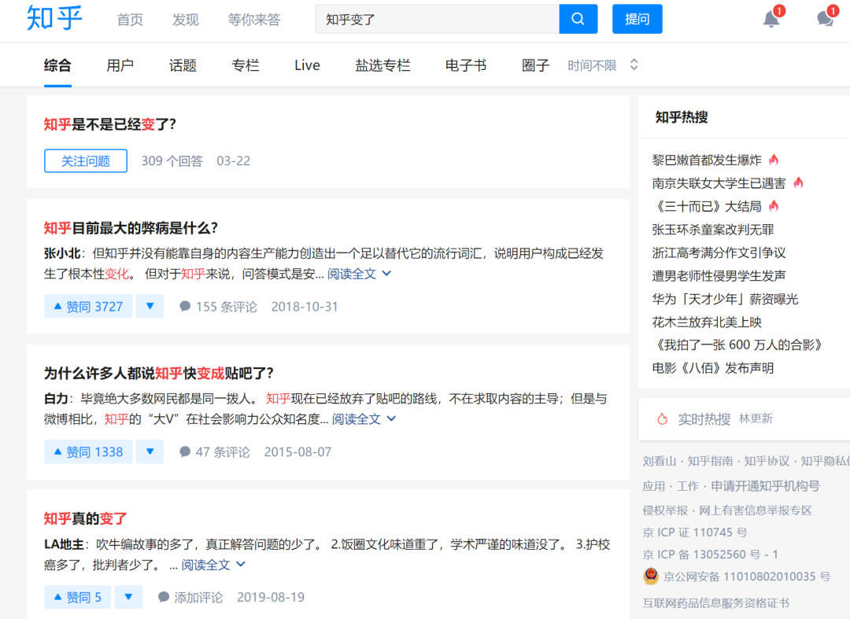
Task: Open the 知乎协议 footer link
Action: pyautogui.click(x=767, y=461)
